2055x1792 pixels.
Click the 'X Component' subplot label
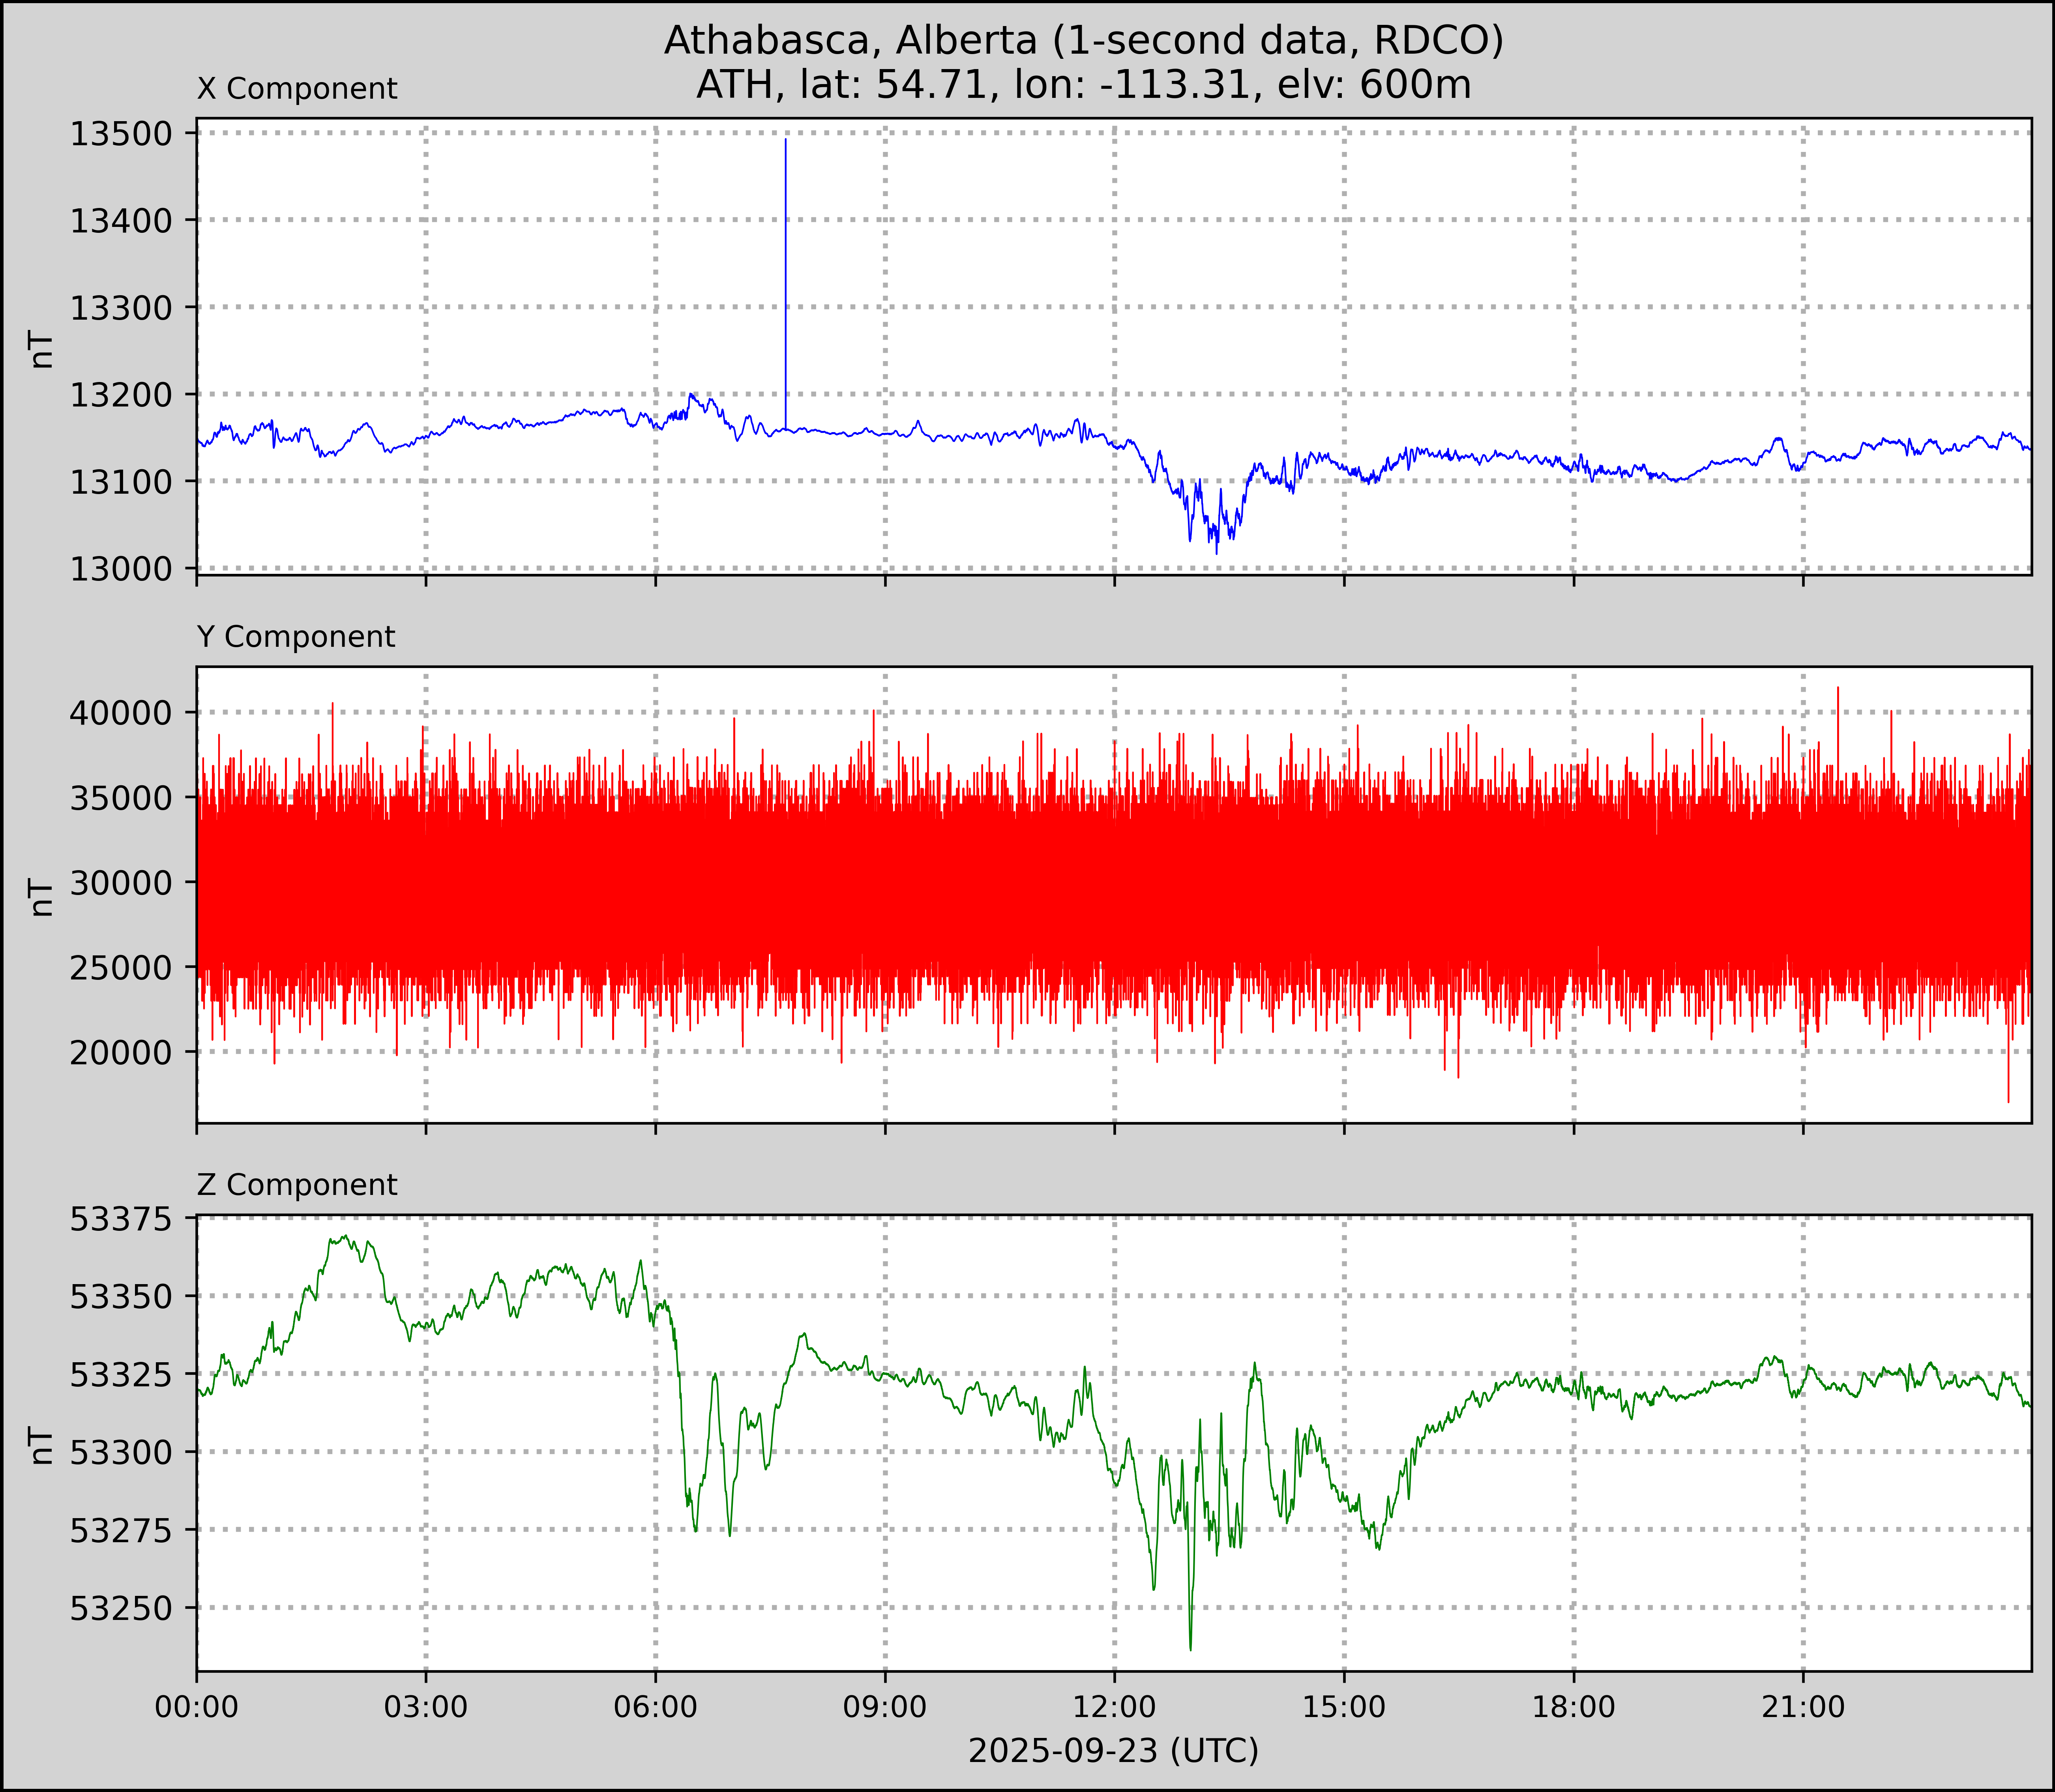[x=297, y=89]
